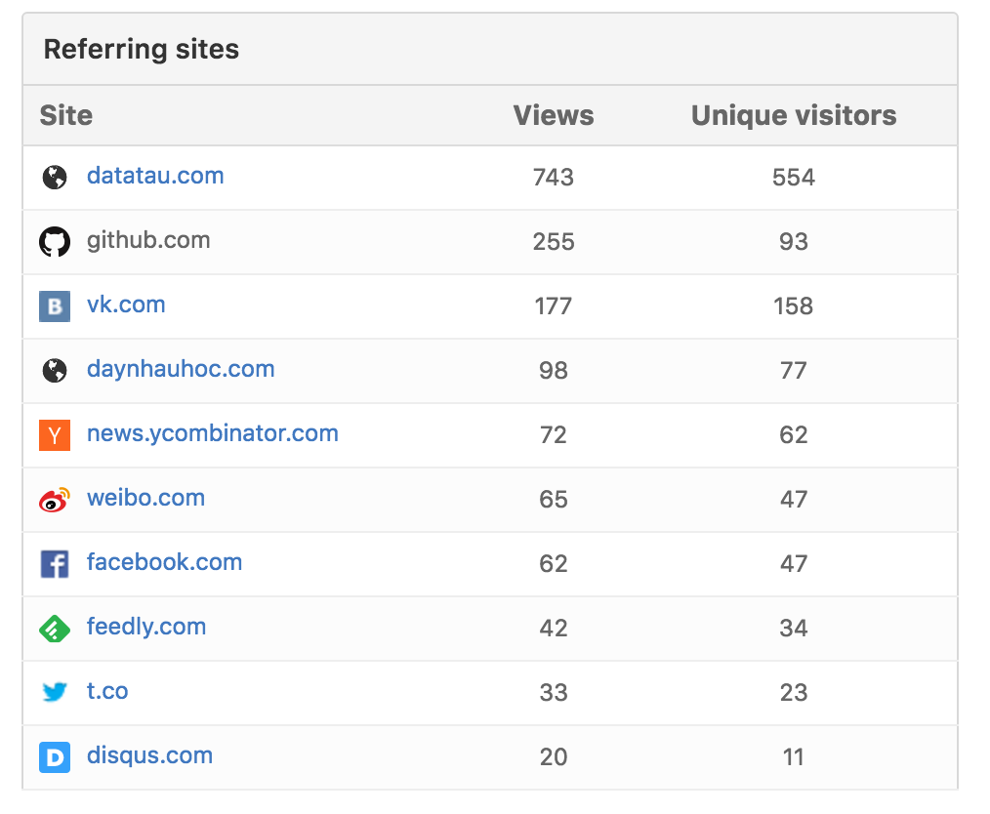Select the 72 views value for news.ycombinator.com
This screenshot has width=990, height=814.
coord(554,434)
